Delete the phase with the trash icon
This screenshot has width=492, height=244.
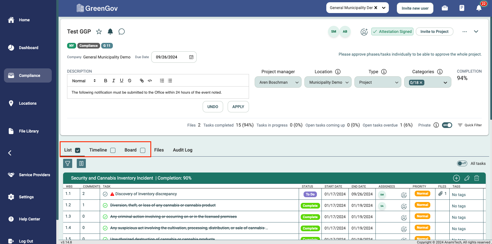[477, 178]
